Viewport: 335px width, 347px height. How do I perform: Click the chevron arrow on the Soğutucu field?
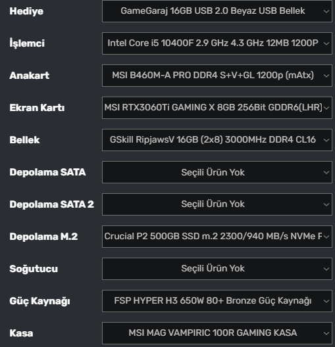click(x=326, y=269)
